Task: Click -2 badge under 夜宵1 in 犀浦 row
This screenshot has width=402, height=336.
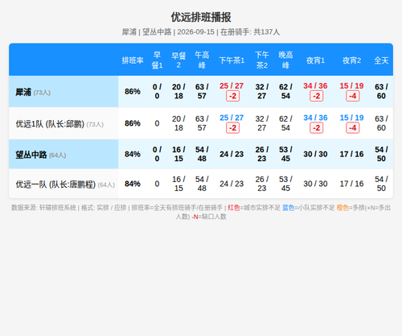Action: pos(317,96)
